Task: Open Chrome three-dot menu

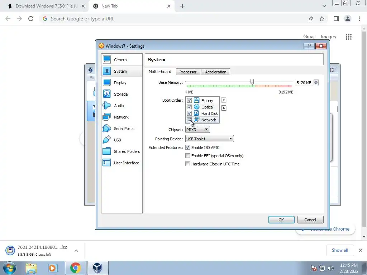Action: pyautogui.click(x=359, y=19)
